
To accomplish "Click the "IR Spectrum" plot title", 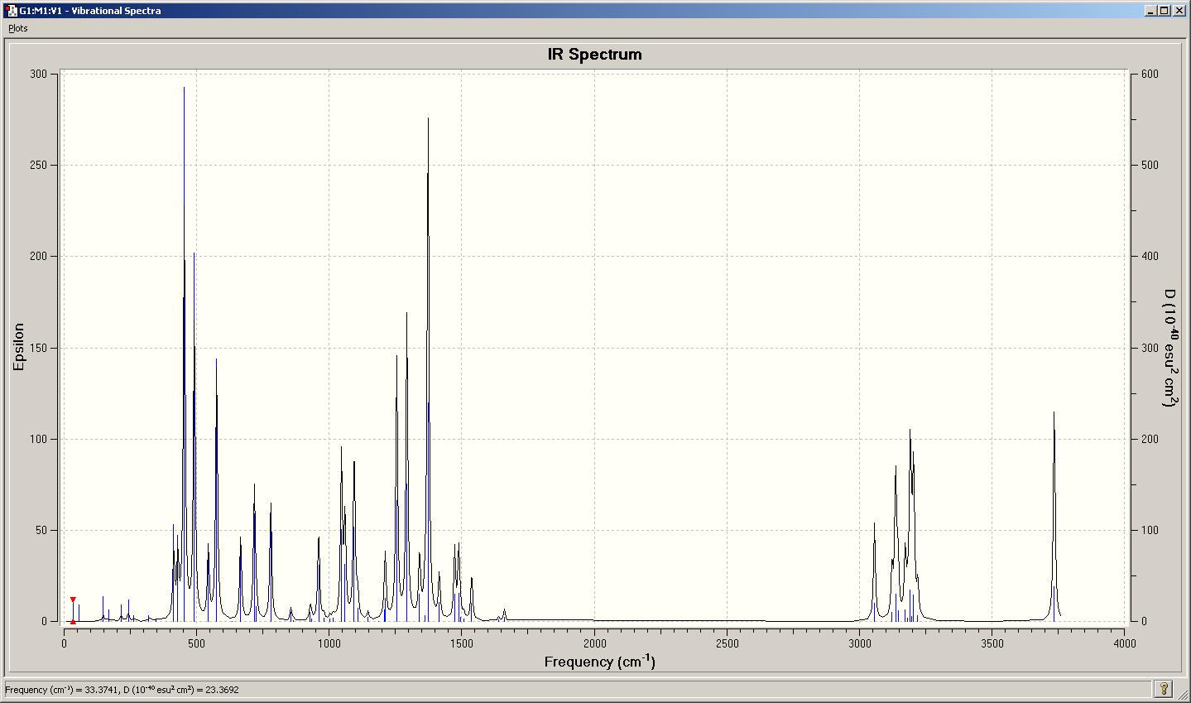I will (594, 55).
